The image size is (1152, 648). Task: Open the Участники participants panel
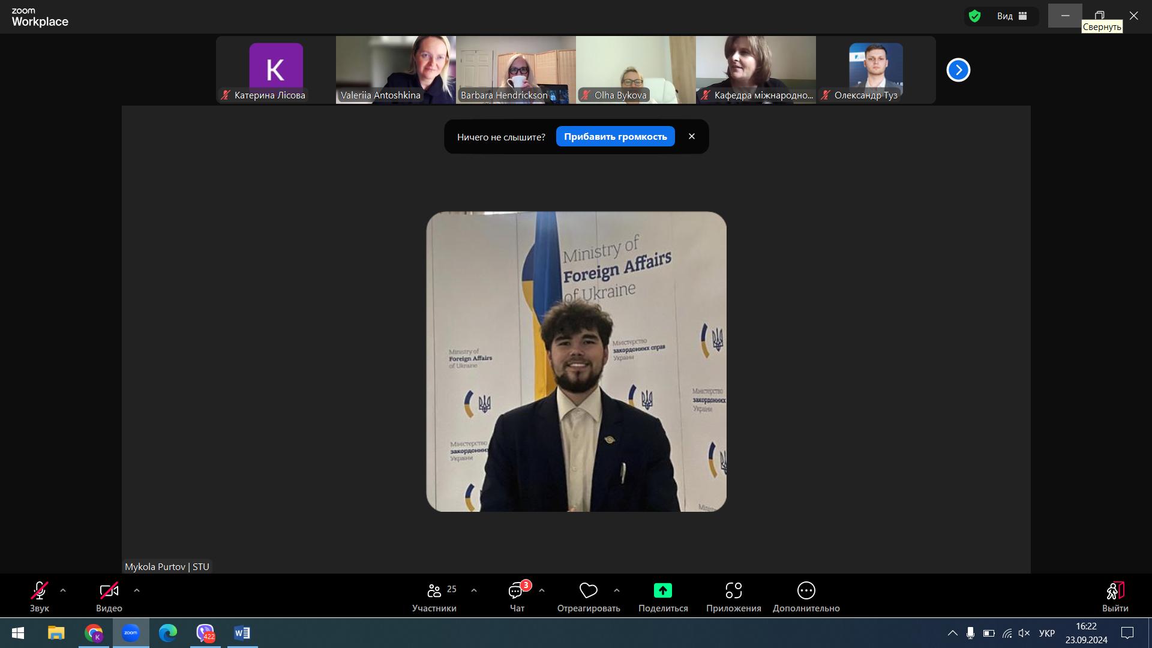tap(434, 596)
